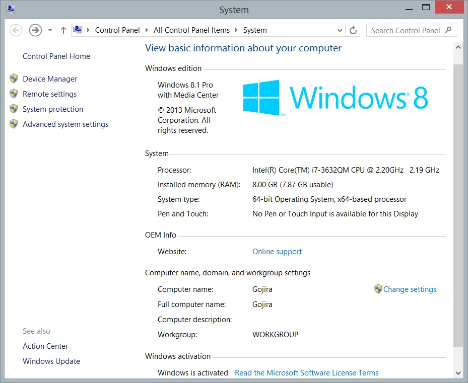Select the WORKGROUP value
Viewport: 468px width, 383px height.
point(275,334)
